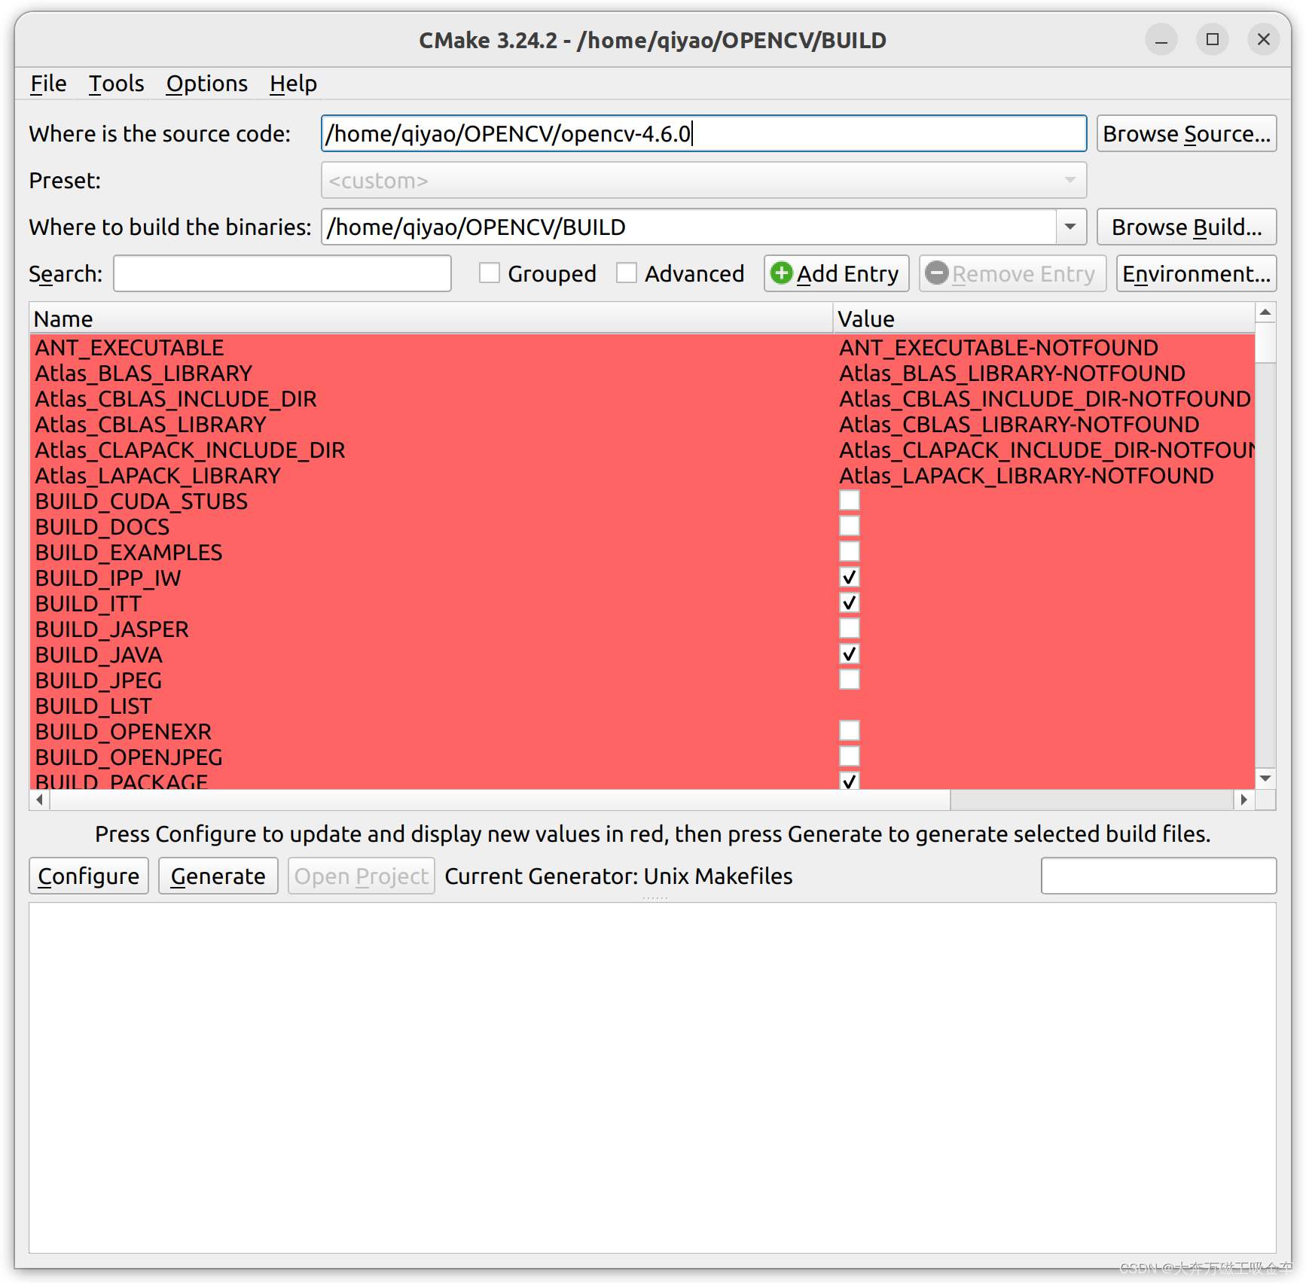Select the BUILD_LIST entry name
The height and width of the screenshot is (1283, 1306).
[x=93, y=706]
